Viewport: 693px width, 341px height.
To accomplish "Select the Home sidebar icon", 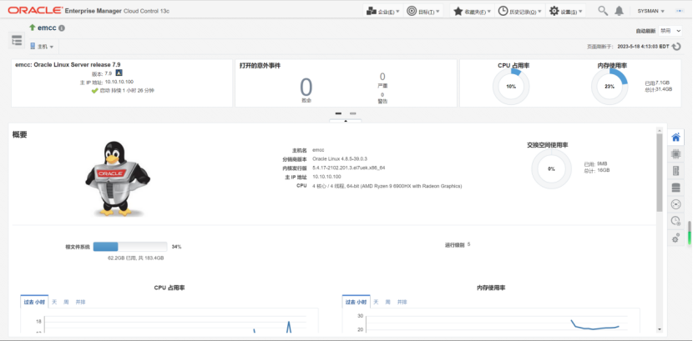I will (x=675, y=138).
